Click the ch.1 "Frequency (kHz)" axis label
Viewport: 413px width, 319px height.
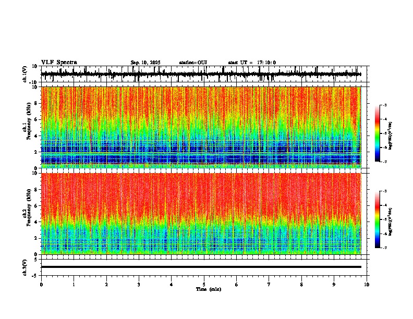point(29,121)
